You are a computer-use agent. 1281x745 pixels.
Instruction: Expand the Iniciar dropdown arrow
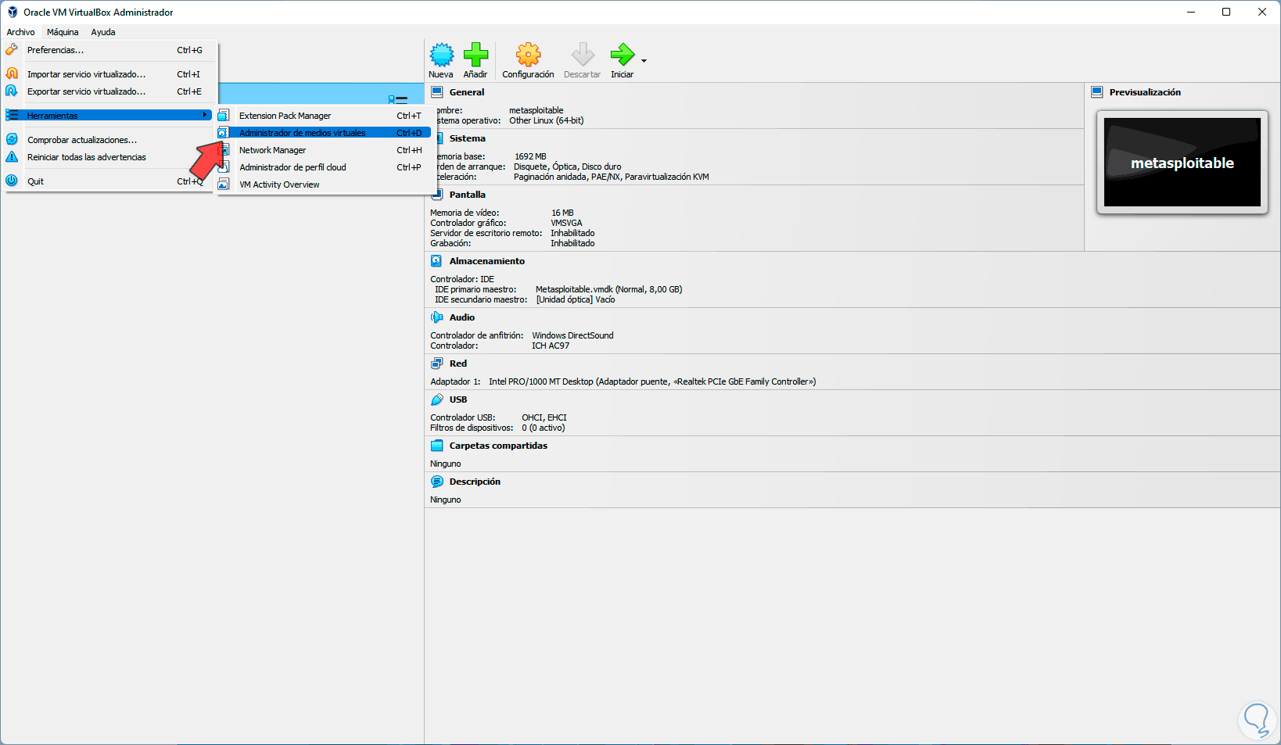644,61
